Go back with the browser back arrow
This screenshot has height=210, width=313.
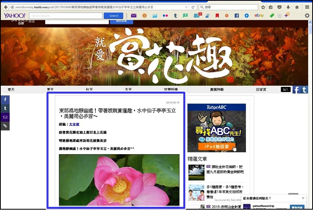6,7
